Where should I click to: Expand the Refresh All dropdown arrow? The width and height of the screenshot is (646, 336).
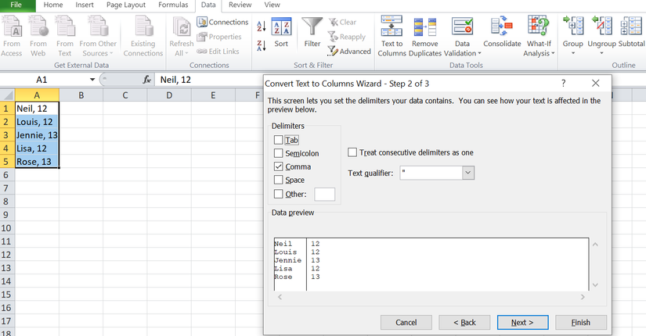point(186,53)
